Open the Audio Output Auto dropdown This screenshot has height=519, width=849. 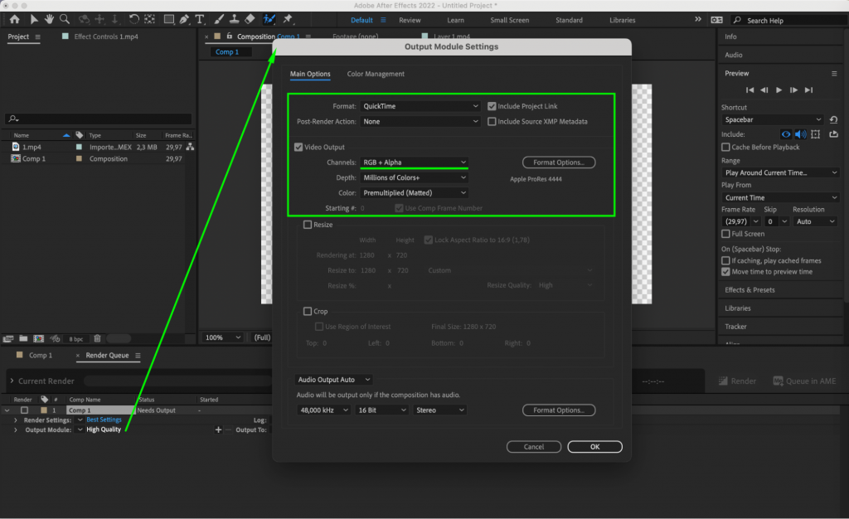pyautogui.click(x=334, y=379)
